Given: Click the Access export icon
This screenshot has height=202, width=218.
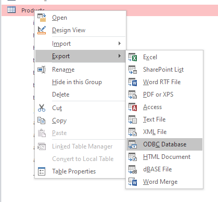Looking at the screenshot, I should tap(133, 107).
